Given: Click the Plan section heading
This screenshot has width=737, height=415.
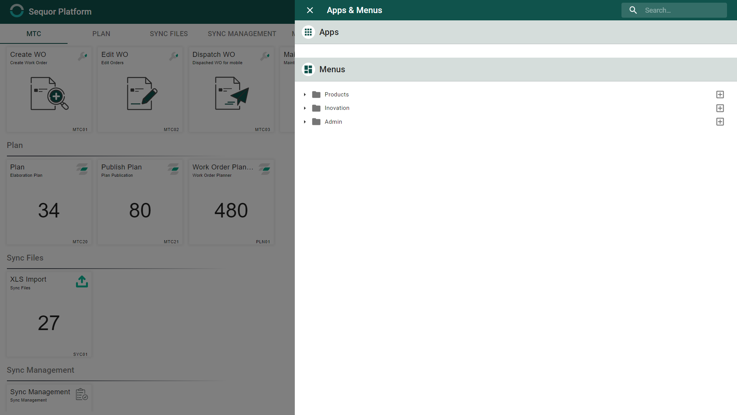Looking at the screenshot, I should 15,145.
